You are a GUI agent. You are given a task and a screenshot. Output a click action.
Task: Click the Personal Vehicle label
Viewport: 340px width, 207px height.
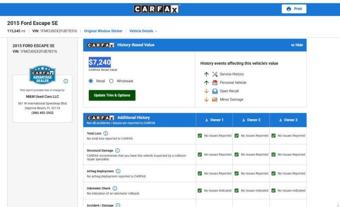click(233, 83)
